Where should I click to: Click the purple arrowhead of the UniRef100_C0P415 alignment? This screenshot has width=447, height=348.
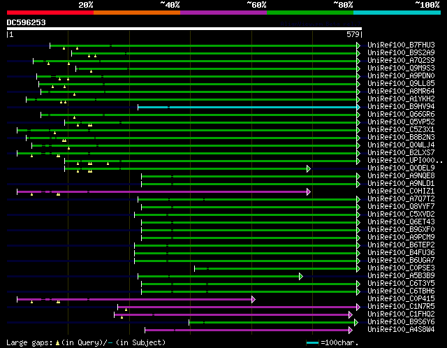(x=253, y=299)
